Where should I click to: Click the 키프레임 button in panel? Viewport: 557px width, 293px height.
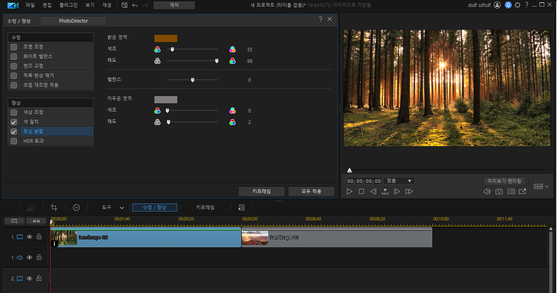pyautogui.click(x=262, y=191)
